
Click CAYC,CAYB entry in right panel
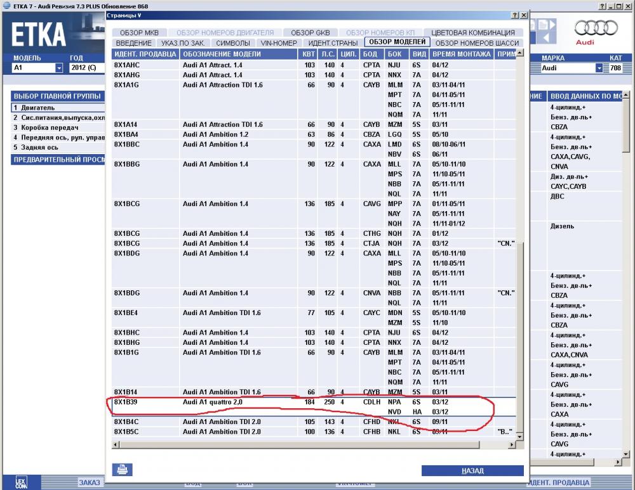(568, 186)
